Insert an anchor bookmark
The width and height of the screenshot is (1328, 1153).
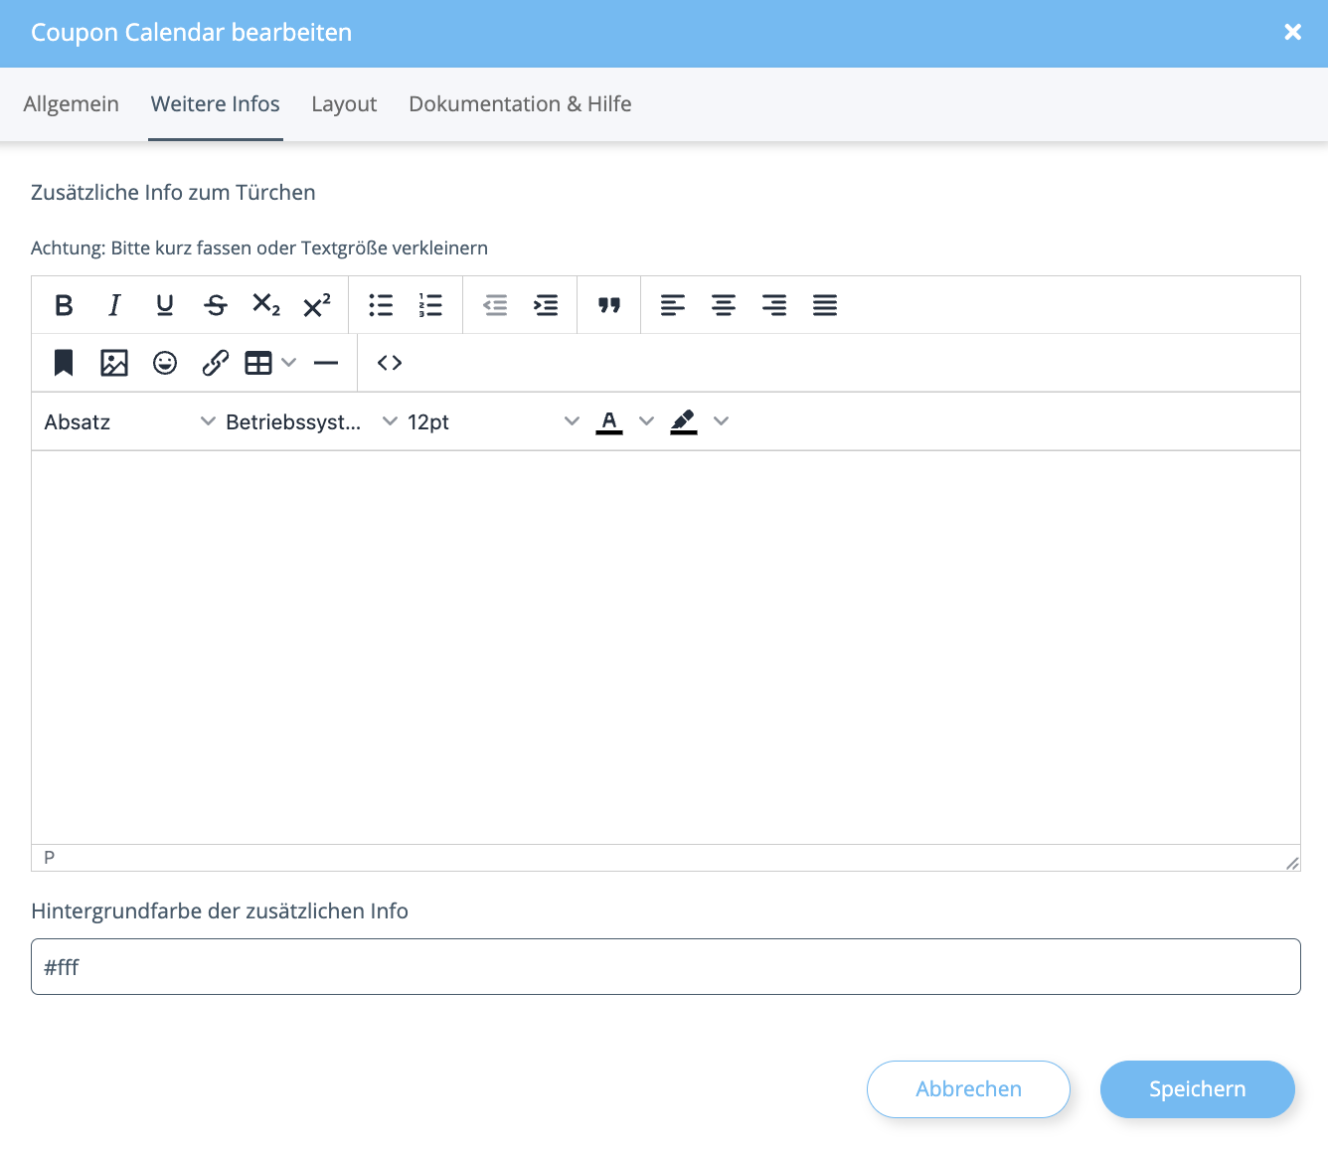(64, 363)
